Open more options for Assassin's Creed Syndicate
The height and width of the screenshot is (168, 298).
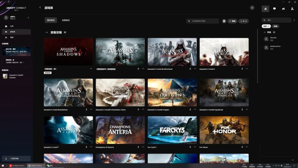click(247, 110)
